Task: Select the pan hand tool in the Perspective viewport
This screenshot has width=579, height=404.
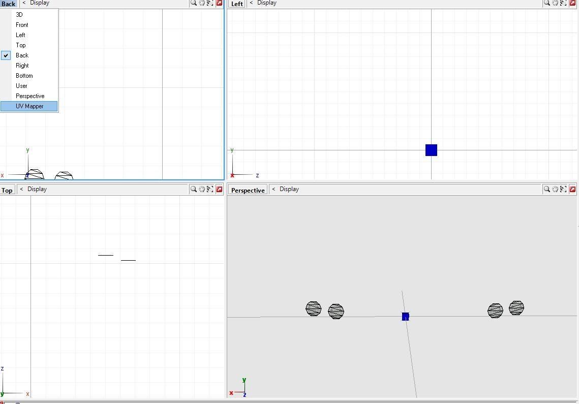Action: (x=555, y=189)
